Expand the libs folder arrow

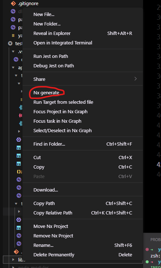coord(13,260)
